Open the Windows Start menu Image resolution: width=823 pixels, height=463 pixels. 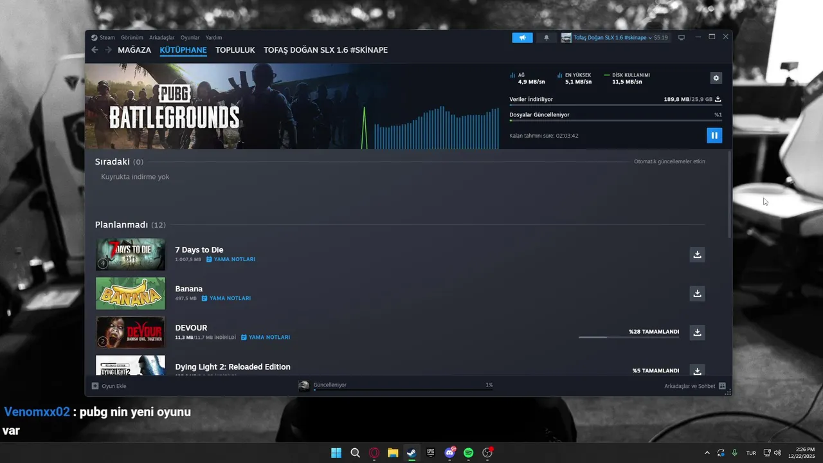click(336, 453)
